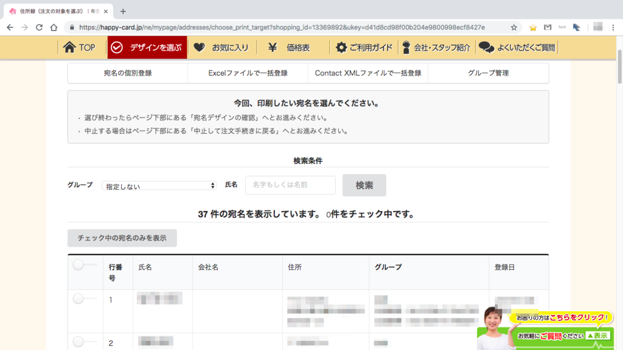Click yen icon for 価格表
The image size is (623, 350).
point(272,47)
